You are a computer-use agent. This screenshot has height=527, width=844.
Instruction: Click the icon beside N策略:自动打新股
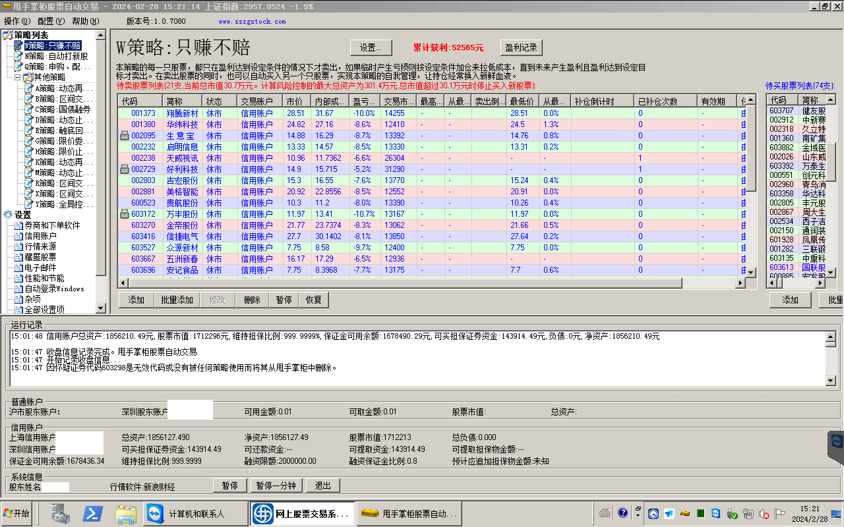coord(18,57)
